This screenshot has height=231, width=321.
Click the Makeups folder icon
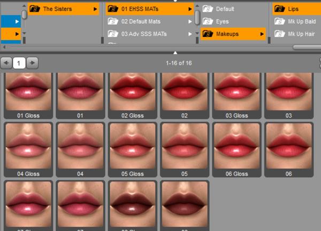click(208, 34)
